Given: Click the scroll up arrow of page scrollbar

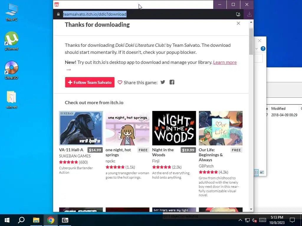Looking at the screenshot, I should pos(251,22).
